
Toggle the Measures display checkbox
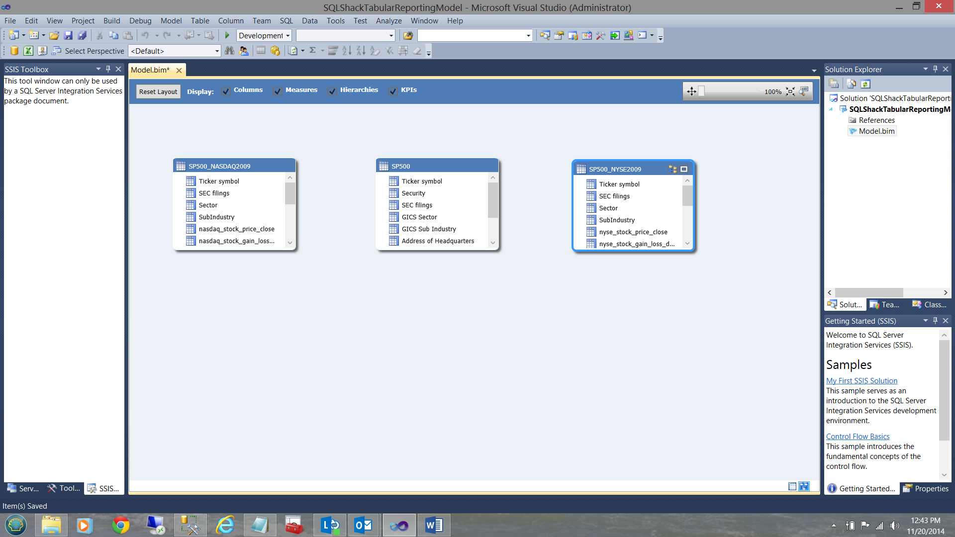coord(278,91)
